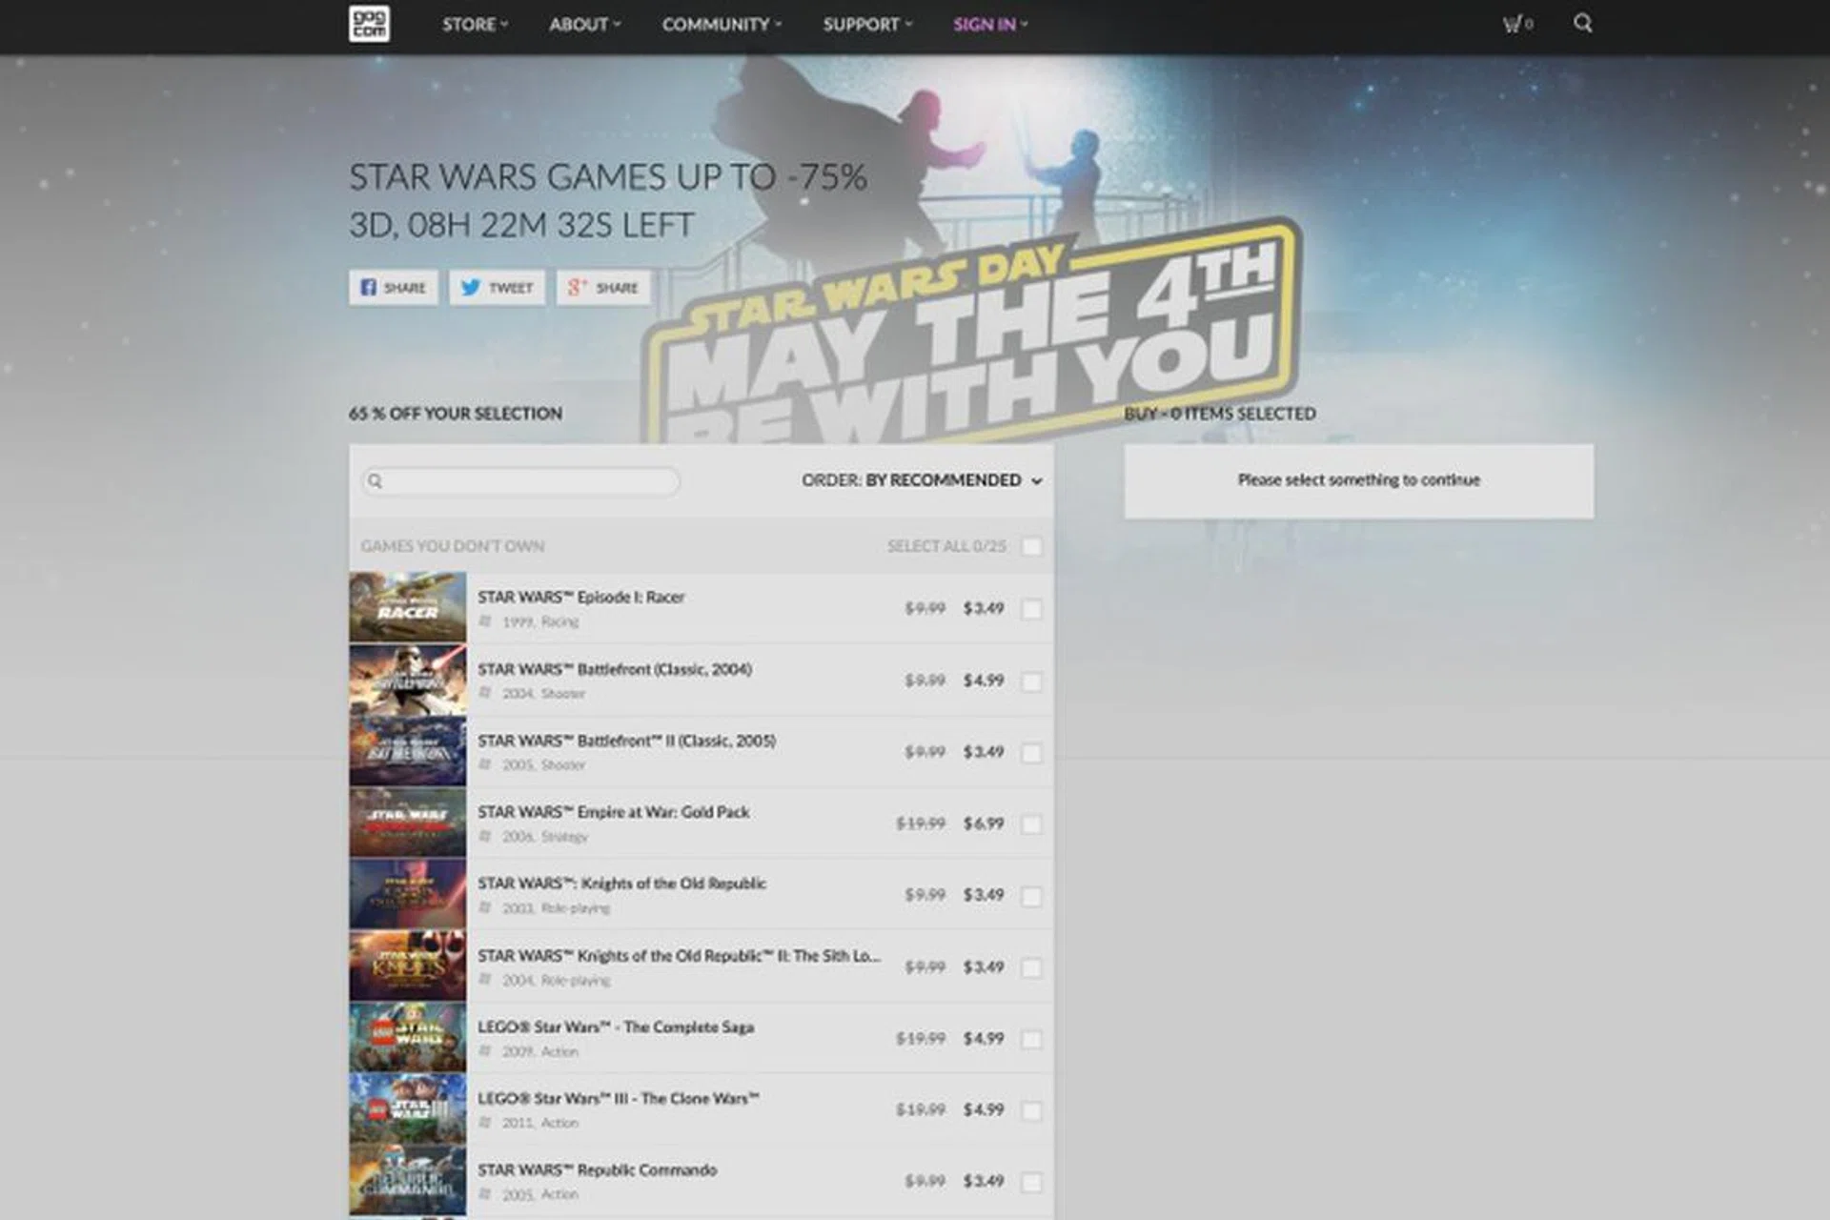Click the GOG.com logo icon
Screen dimensions: 1830x1220
369,24
